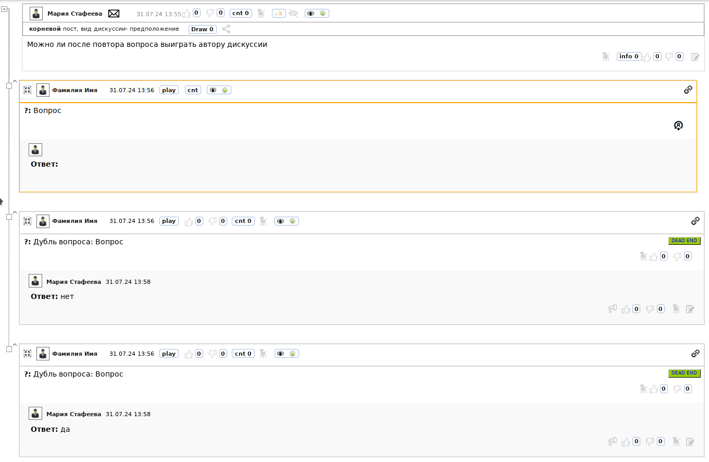The height and width of the screenshot is (462, 709).
Task: Click play button in orange Вопрос post
Action: (169, 90)
